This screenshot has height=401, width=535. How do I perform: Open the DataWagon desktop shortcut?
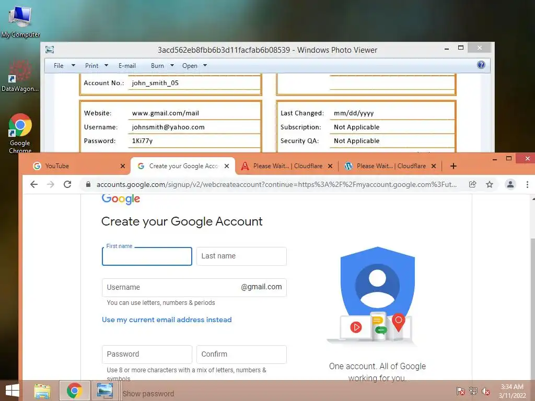coord(20,76)
